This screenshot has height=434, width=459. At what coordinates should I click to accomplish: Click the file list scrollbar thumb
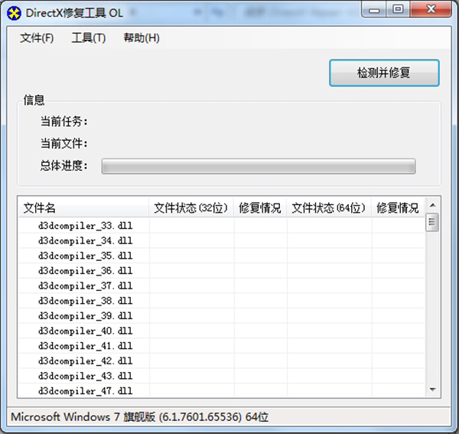tap(432, 222)
